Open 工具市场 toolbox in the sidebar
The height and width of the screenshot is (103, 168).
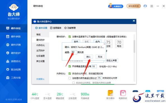click(x=14, y=78)
